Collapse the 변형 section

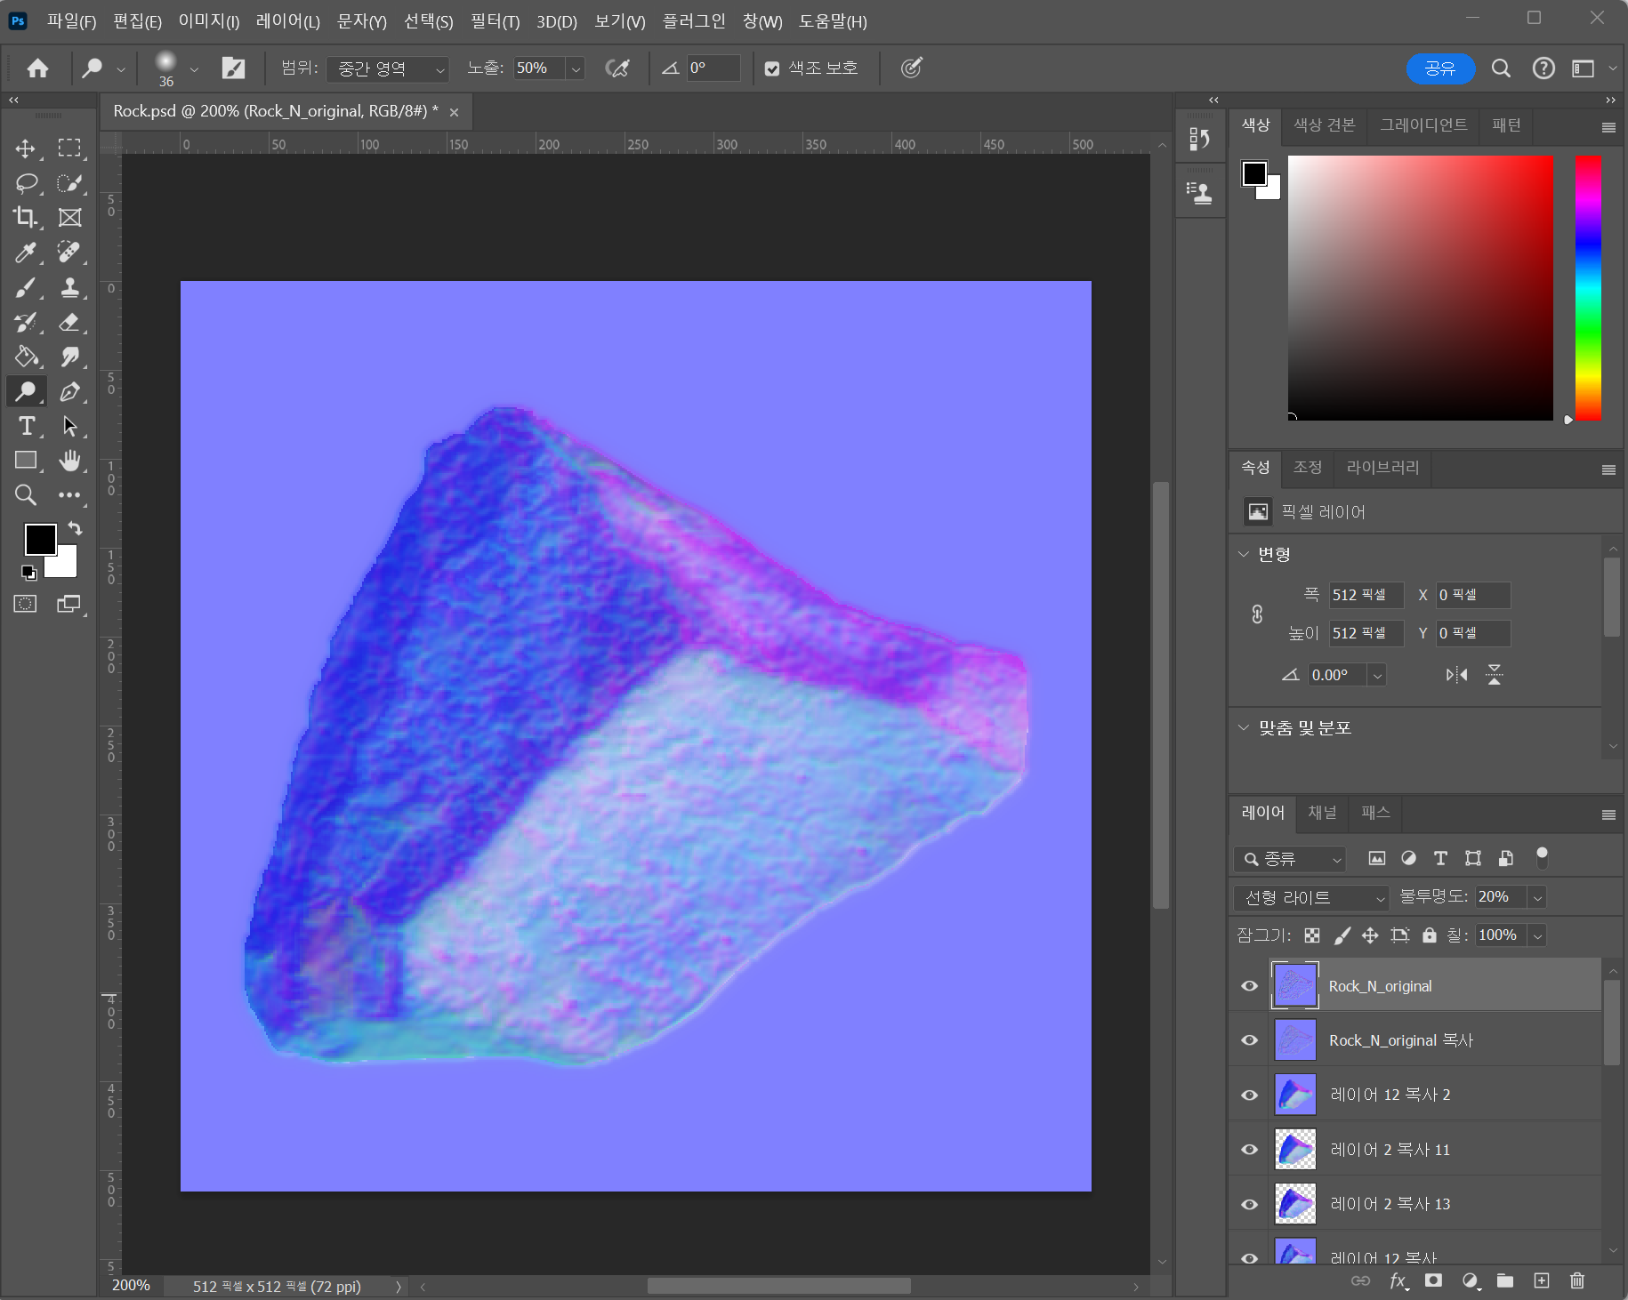tap(1244, 554)
